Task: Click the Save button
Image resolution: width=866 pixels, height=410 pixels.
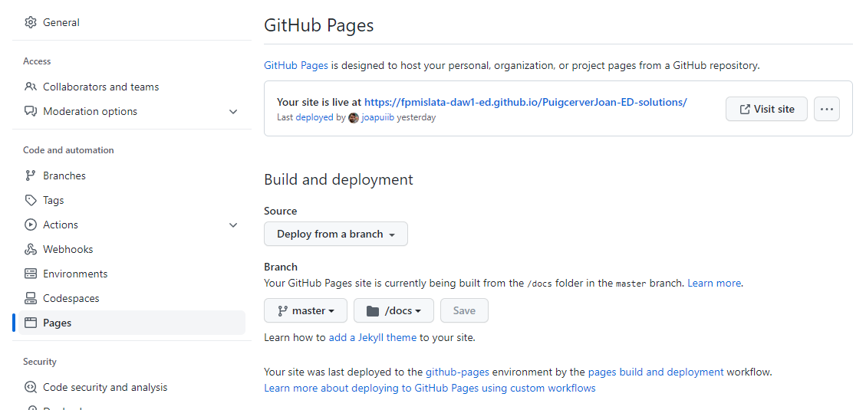Action: [x=465, y=310]
